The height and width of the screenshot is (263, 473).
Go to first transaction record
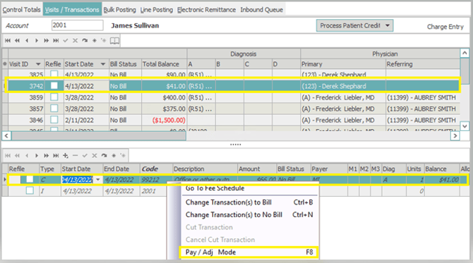pyautogui.click(x=8, y=155)
